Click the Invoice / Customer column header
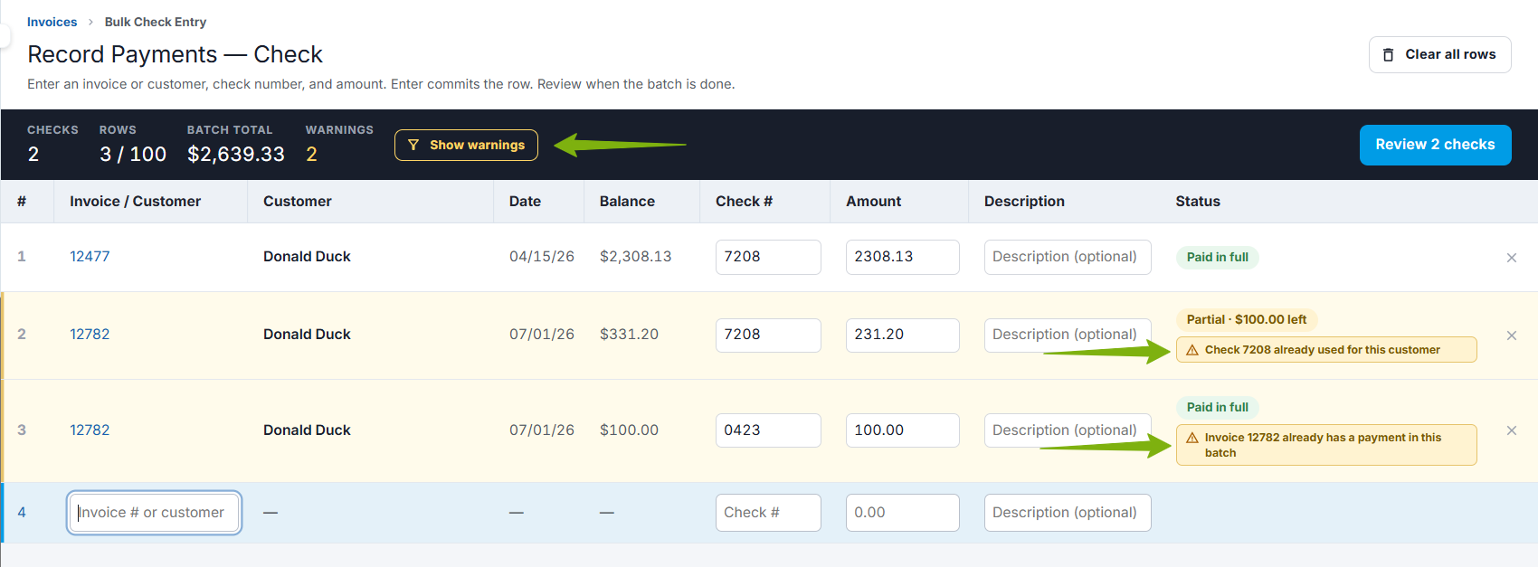Viewport: 1538px width, 567px height. coord(135,201)
